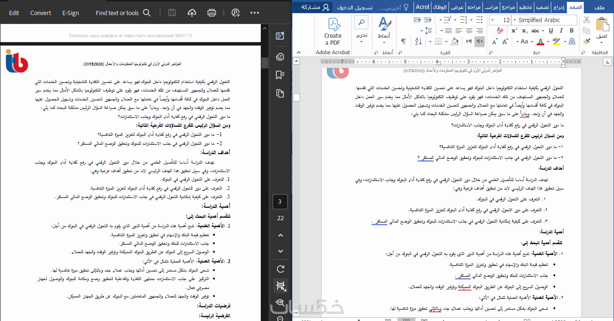614x321 pixels.
Task: Click the shading paint bucket icon
Action: click(x=455, y=41)
